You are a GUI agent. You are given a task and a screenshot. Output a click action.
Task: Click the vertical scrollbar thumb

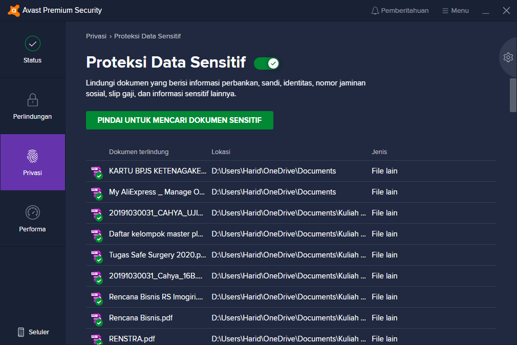[x=513, y=95]
